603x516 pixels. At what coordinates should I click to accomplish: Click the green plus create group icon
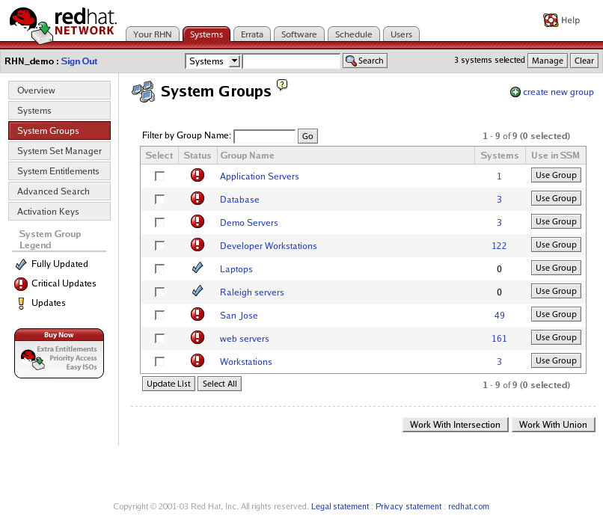[515, 92]
